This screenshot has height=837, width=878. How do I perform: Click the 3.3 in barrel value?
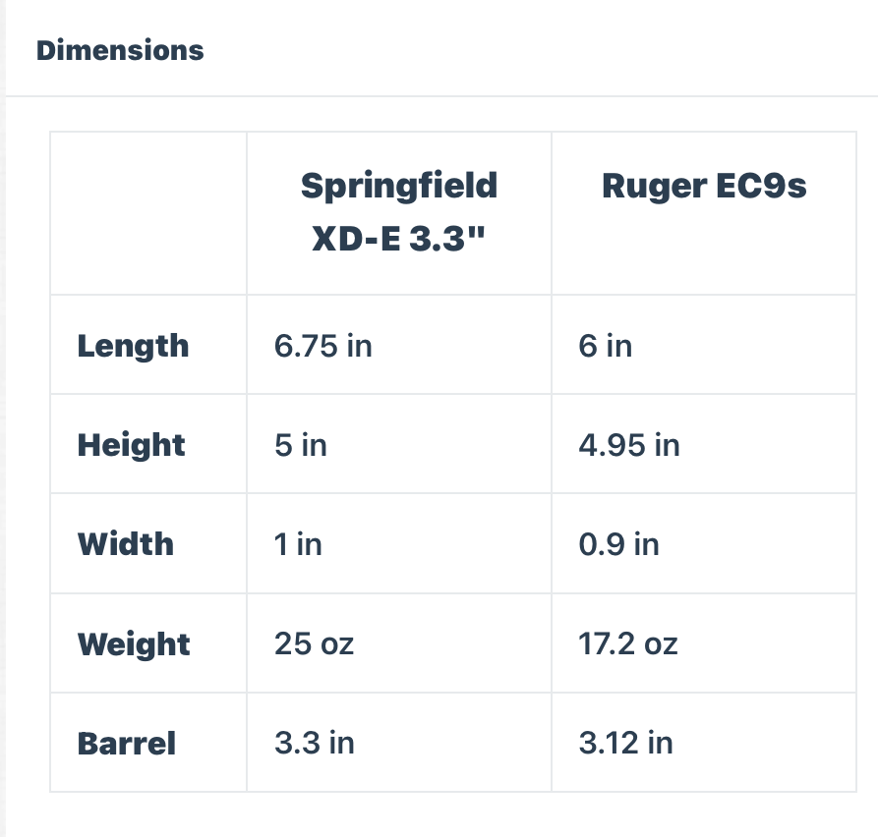point(315,743)
